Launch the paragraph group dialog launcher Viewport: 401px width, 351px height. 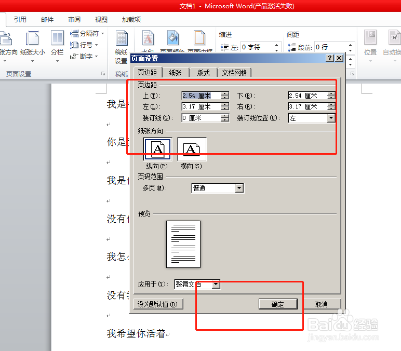[352, 74]
